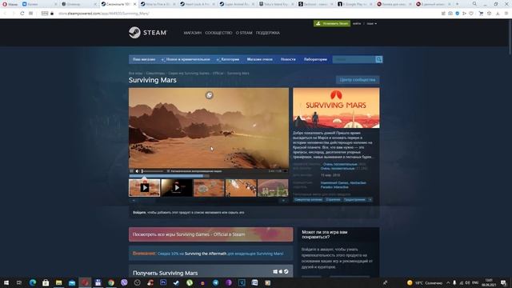Screen dimensions: 512x288
Task: Click the store search magnifier icon
Action: coord(378,59)
